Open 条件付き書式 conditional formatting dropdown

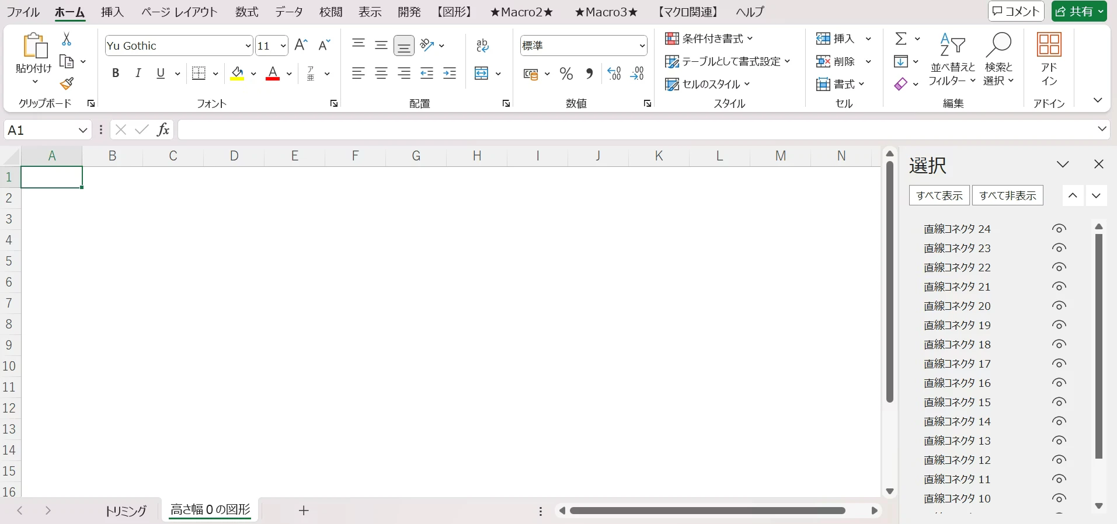[x=709, y=39]
